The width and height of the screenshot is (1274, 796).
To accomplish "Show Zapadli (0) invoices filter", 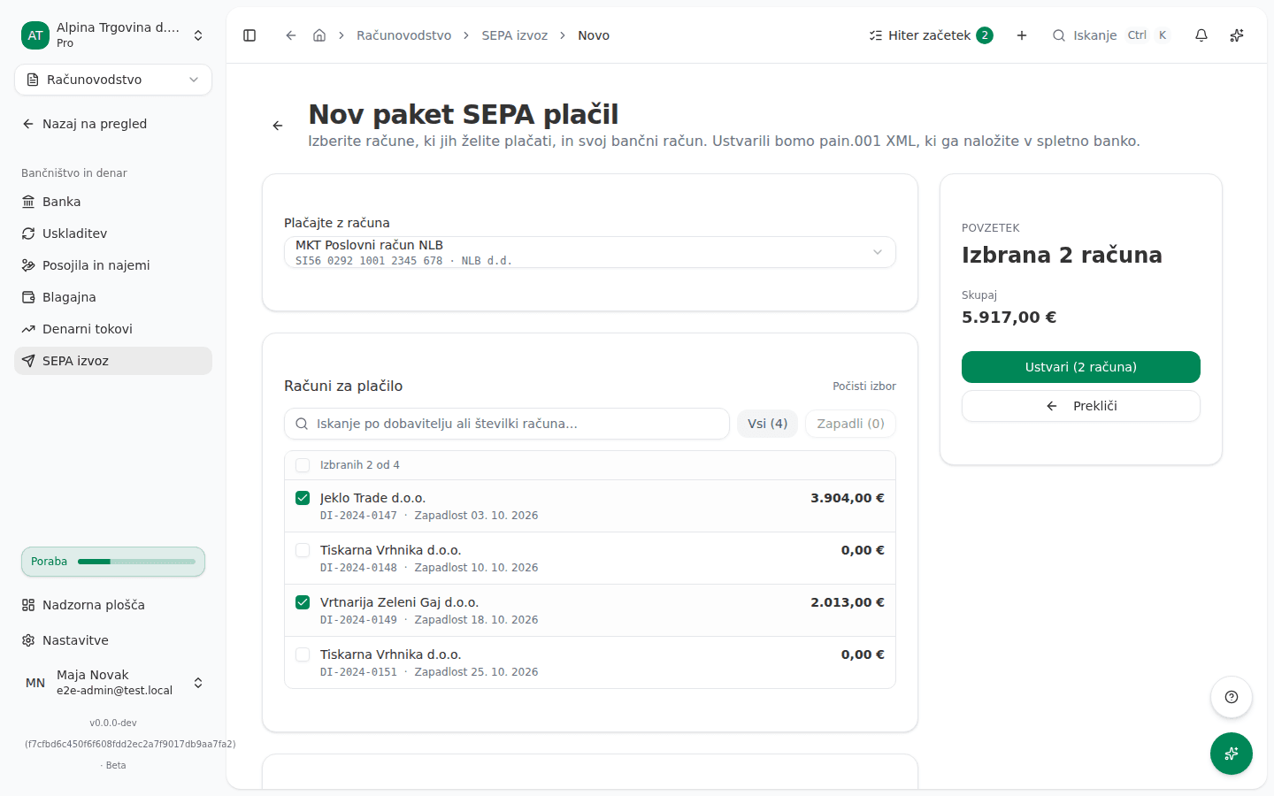I will [851, 424].
